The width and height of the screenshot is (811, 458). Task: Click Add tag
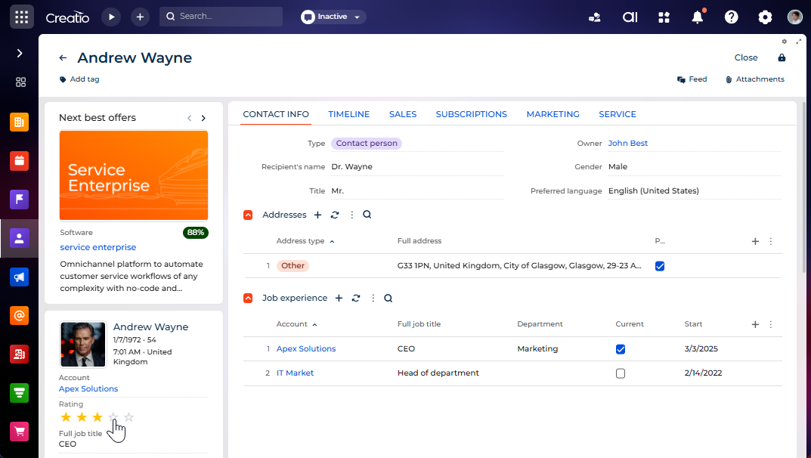tap(79, 79)
